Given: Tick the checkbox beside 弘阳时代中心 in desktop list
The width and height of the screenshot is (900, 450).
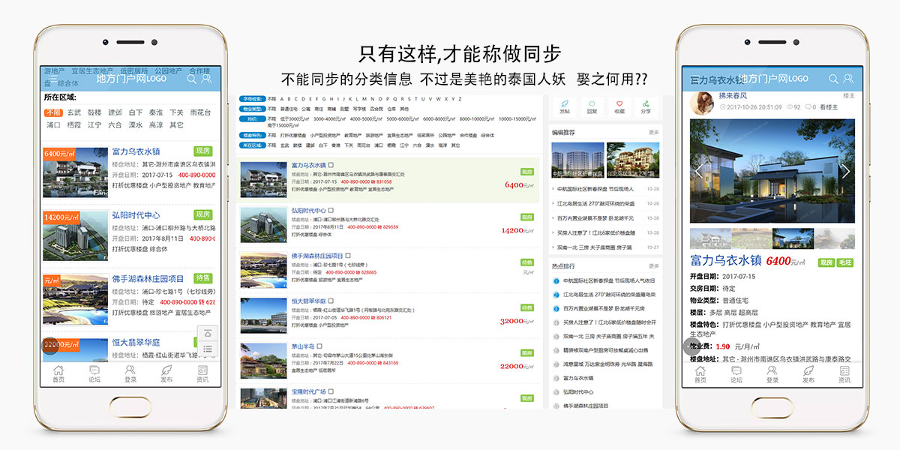Looking at the screenshot, I should pos(331,211).
